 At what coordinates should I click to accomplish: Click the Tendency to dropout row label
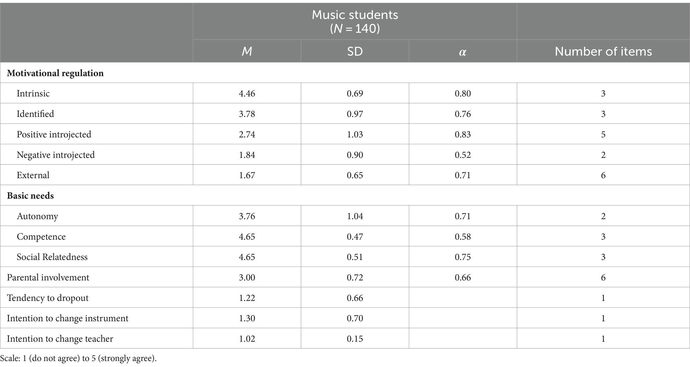(x=48, y=298)
